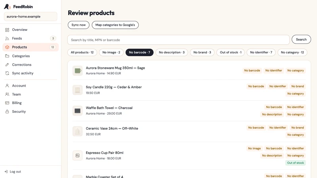Open Waffle Bath Towel — Charcoal
Screen dimensions: 317x178
(x=109, y=108)
